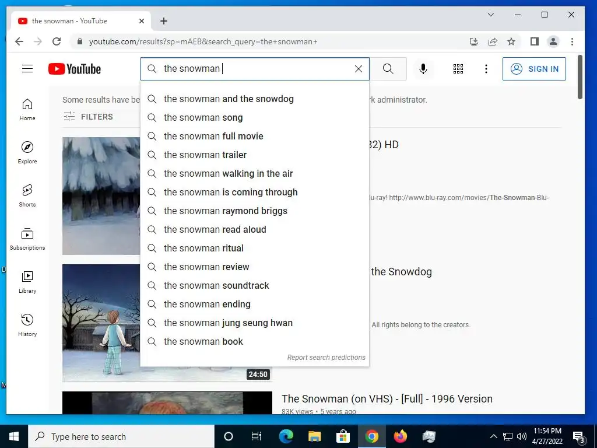597x448 pixels.
Task: Open 'The Snowman (on VHS) 1996 Version' title
Action: (x=387, y=399)
